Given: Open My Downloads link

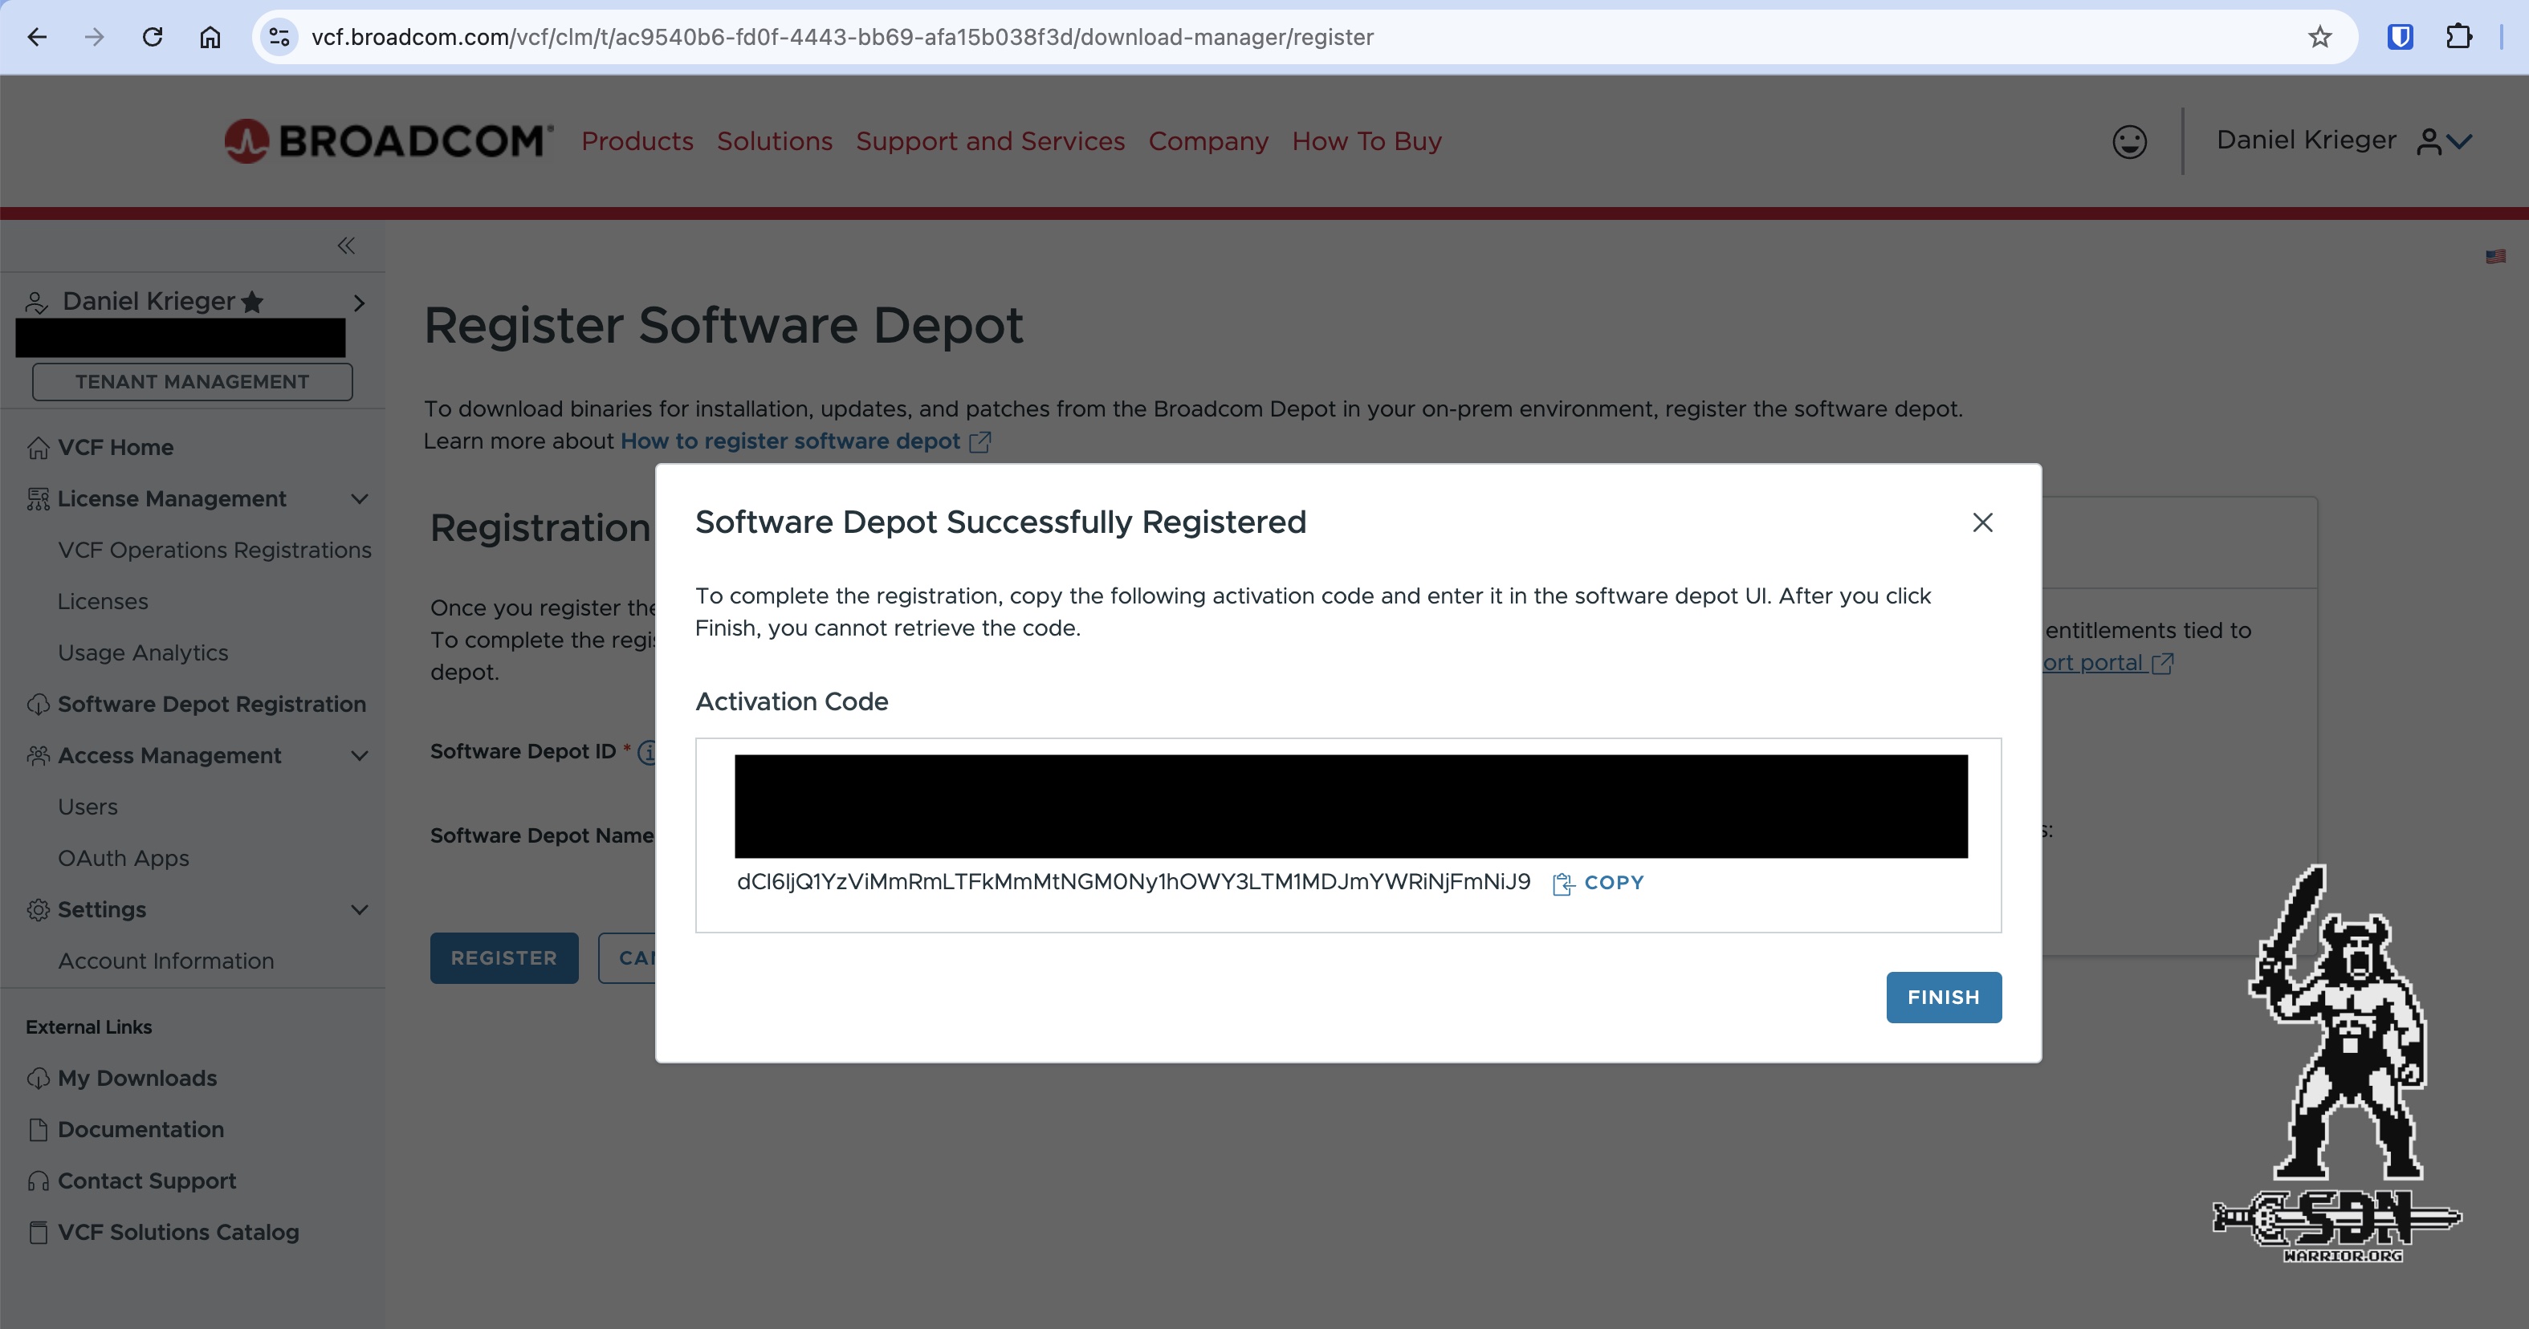Looking at the screenshot, I should (136, 1078).
